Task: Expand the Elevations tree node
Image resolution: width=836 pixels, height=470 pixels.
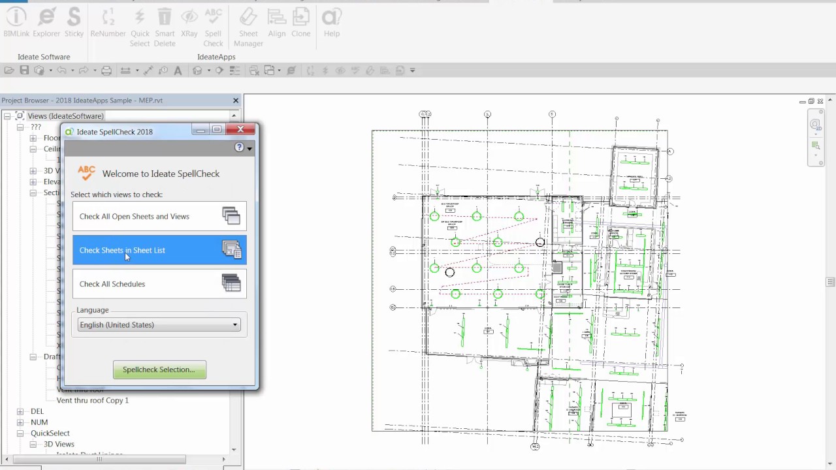Action: [x=33, y=182]
